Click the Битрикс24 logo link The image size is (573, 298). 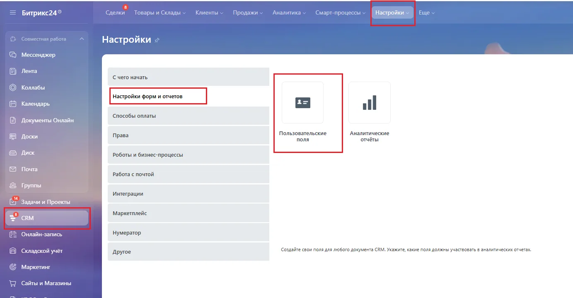pos(41,12)
